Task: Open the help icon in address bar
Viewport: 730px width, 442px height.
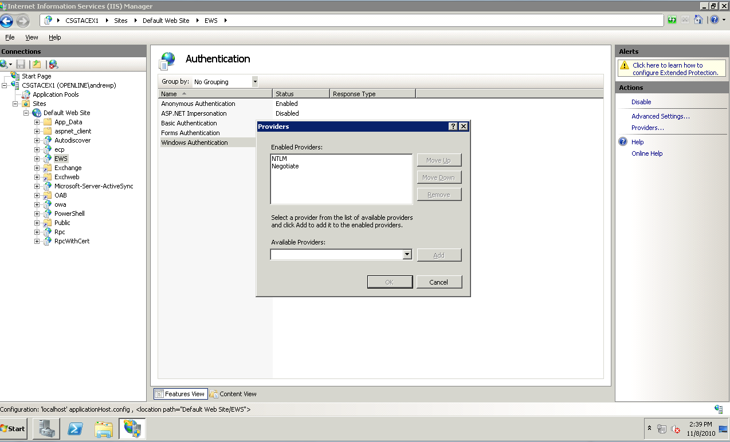Action: (x=715, y=20)
